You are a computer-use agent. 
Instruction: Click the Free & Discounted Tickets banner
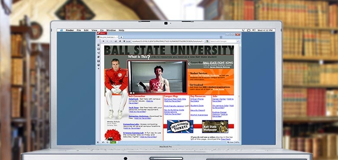(x=180, y=127)
